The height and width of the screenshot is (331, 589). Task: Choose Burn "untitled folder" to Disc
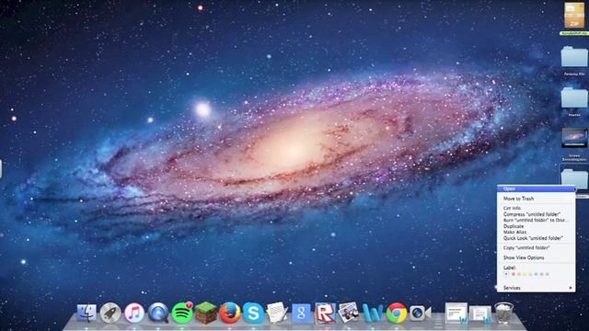[536, 221]
